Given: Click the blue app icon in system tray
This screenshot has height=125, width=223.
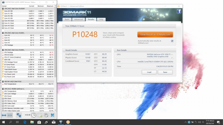Looking at the screenshot, I should (x=189, y=122).
